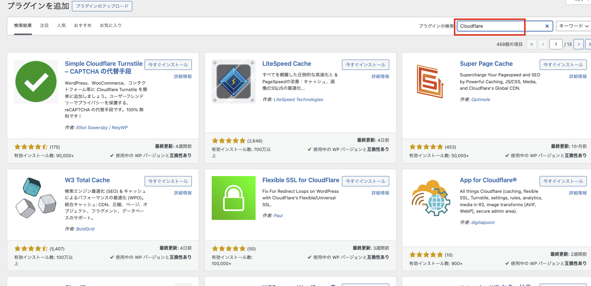This screenshot has width=591, height=286.
Task: Open author link digitalpoint
Action: tap(483, 223)
